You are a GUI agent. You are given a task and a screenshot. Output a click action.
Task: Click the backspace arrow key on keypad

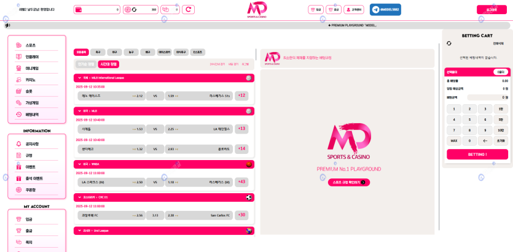tap(485, 140)
